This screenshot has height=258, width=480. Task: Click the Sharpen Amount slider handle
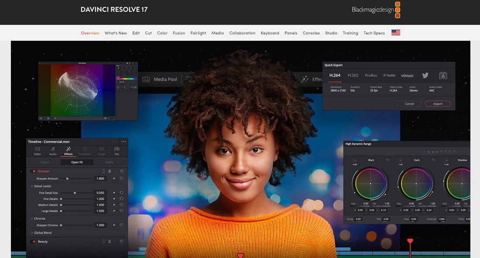tap(67, 179)
